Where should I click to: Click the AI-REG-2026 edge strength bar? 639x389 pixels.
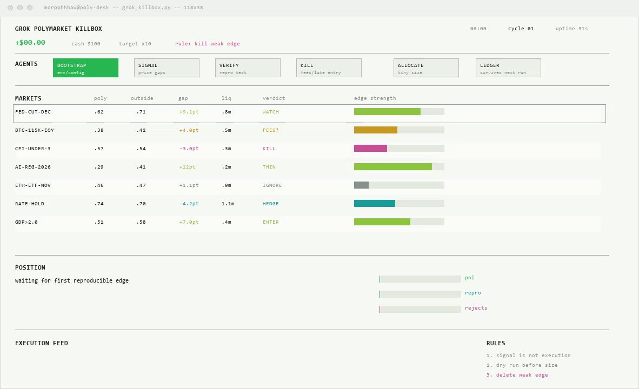point(399,166)
